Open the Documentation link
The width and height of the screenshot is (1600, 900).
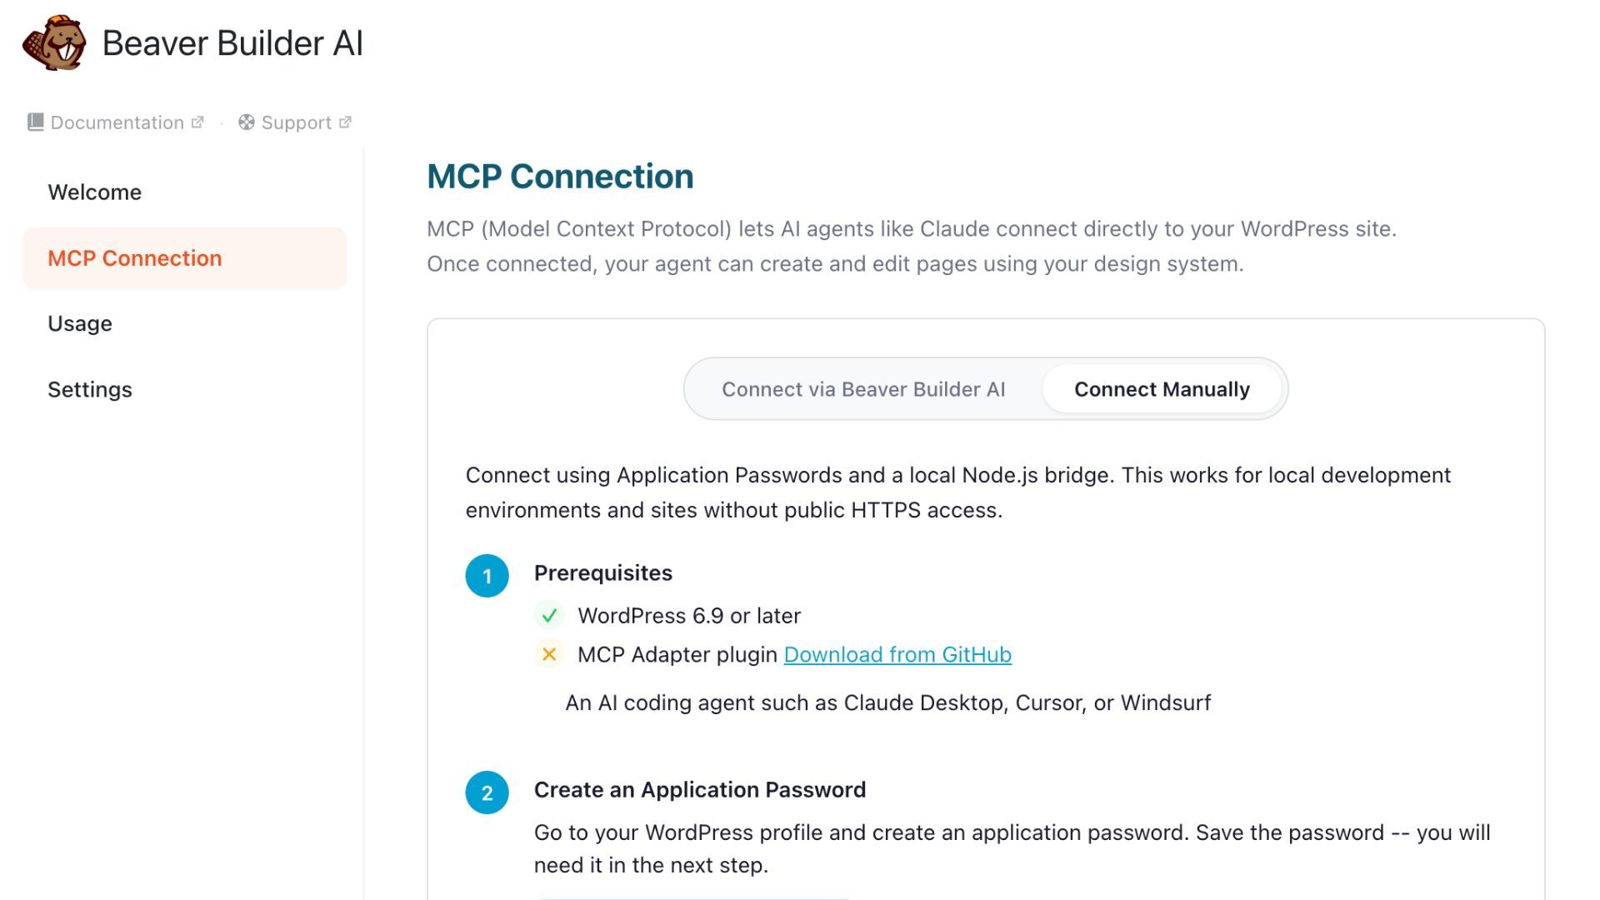(x=116, y=122)
